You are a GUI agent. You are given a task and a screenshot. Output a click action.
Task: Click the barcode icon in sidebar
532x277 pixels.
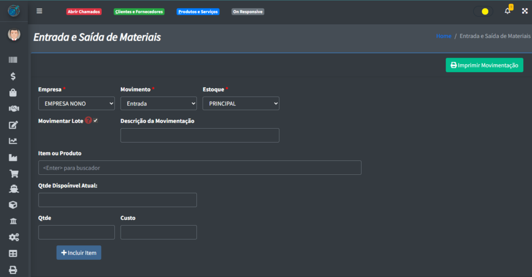point(13,60)
